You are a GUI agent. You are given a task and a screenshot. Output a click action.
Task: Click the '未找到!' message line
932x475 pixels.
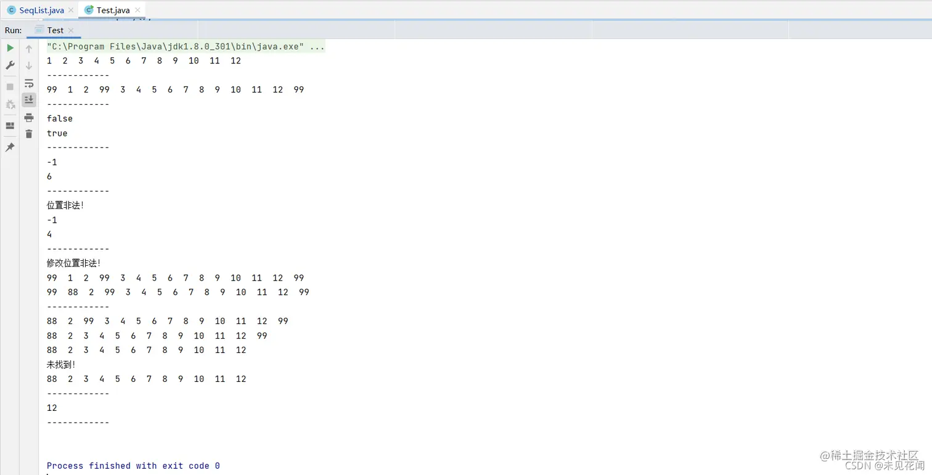(x=61, y=365)
